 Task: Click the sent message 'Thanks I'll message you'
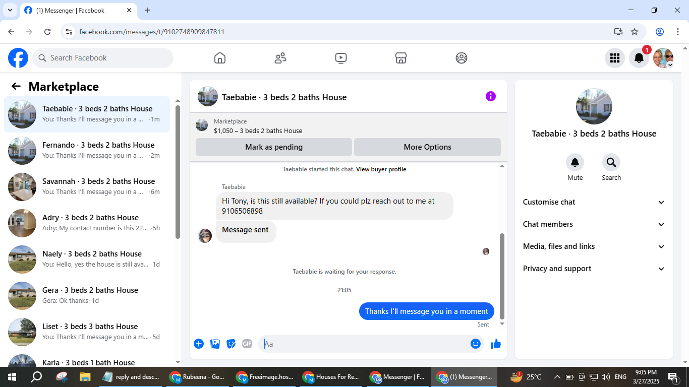(x=427, y=311)
